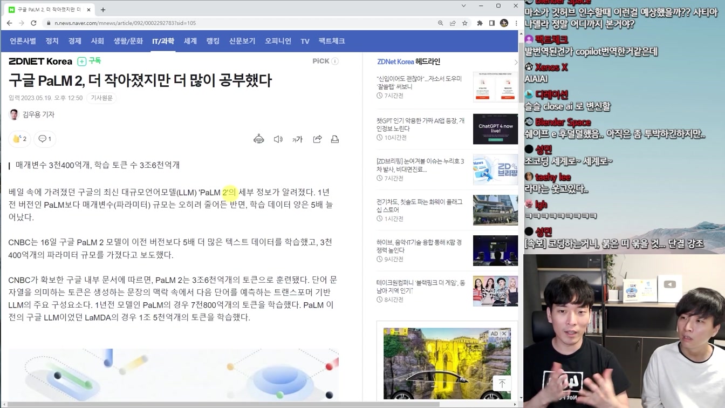Screen dimensions: 725x408
Task: Open the 정치 news section
Action: pyautogui.click(x=52, y=41)
